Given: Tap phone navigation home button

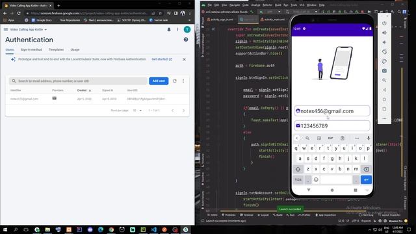Looking at the screenshot, I should 332,190.
